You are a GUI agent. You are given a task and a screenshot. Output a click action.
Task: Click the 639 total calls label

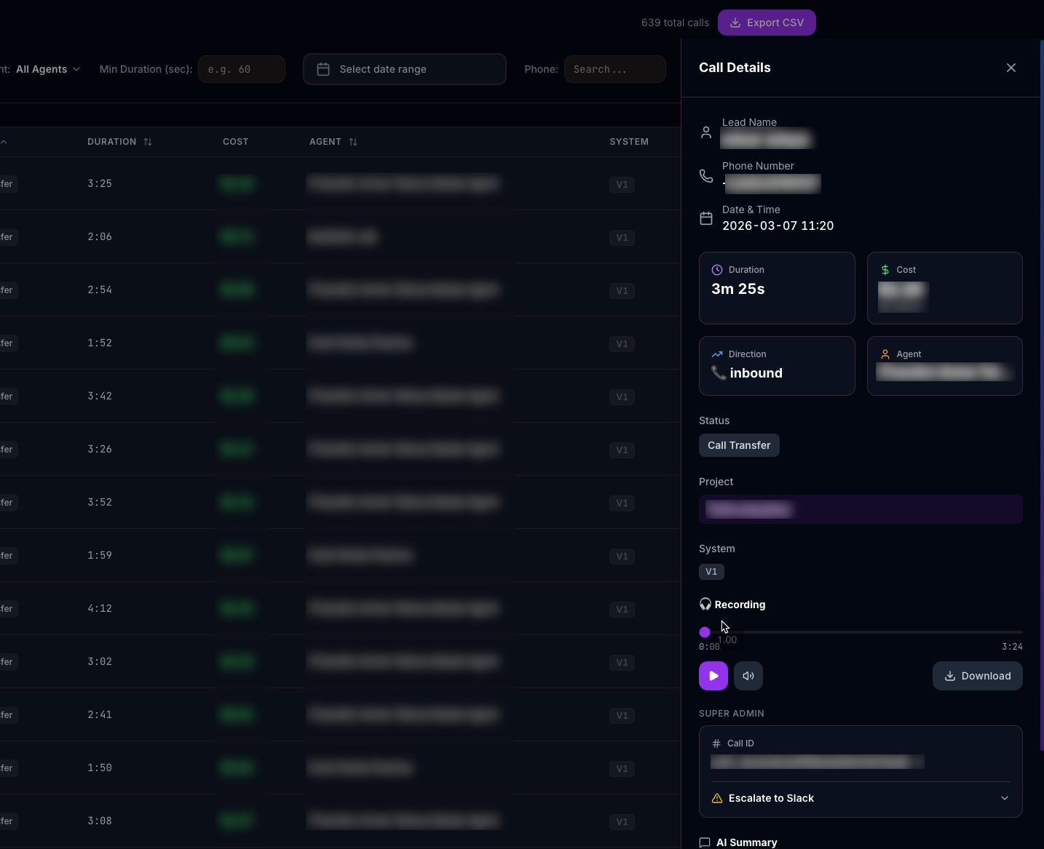point(675,23)
